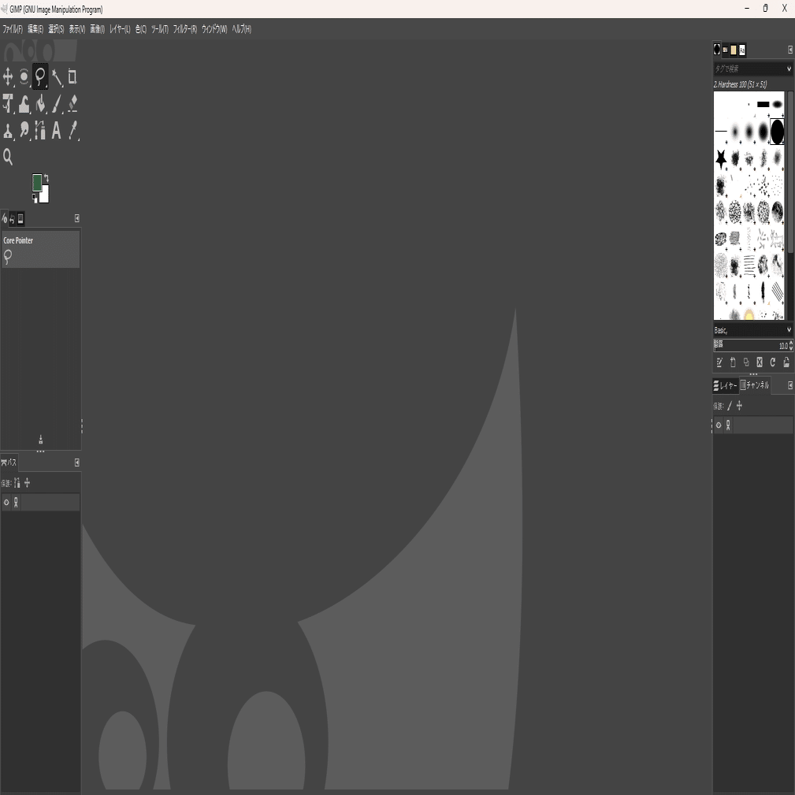
Task: Adjust the brush spacing slider
Action: pos(750,346)
